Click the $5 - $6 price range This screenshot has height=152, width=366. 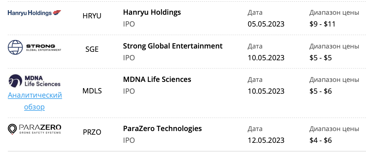[321, 91]
